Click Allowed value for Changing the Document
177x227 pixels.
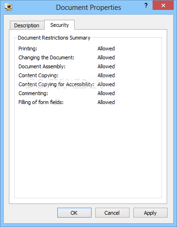(x=106, y=57)
